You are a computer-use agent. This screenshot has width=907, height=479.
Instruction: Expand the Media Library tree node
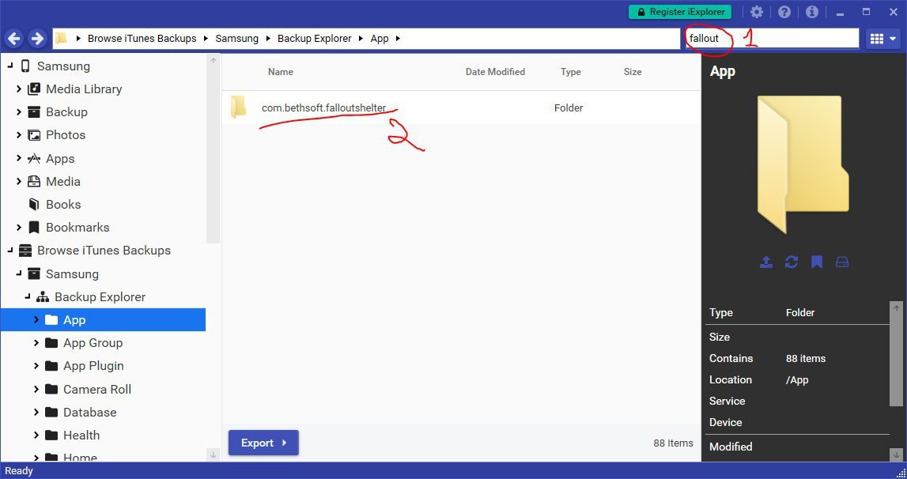click(19, 89)
